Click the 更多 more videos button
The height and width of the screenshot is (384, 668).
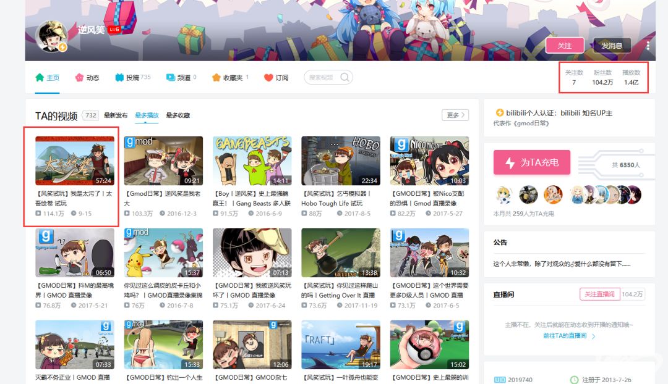(455, 115)
